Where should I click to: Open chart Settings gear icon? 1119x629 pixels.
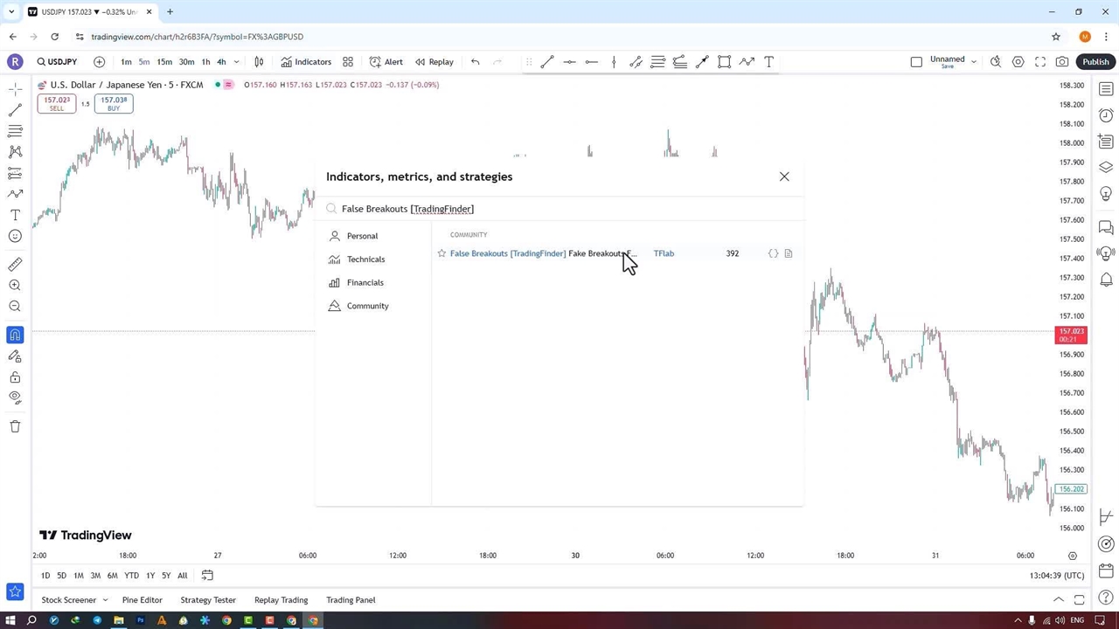1018,62
